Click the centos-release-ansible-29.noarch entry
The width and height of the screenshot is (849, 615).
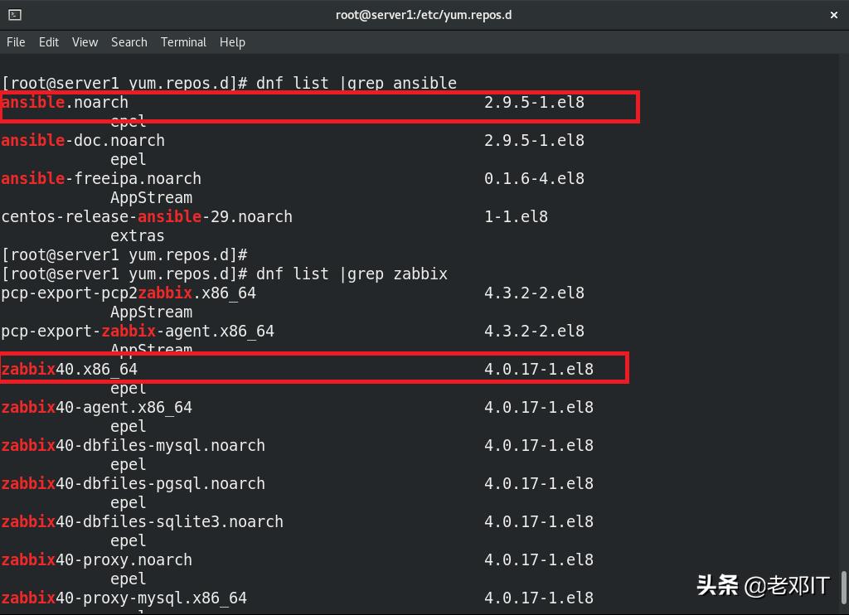[146, 216]
